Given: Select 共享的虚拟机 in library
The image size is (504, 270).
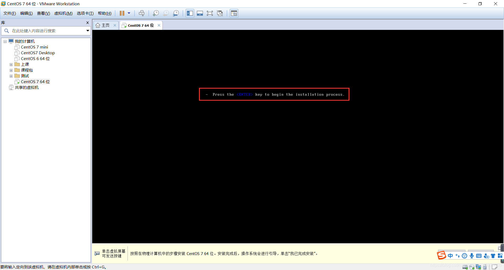Looking at the screenshot, I should [x=27, y=88].
